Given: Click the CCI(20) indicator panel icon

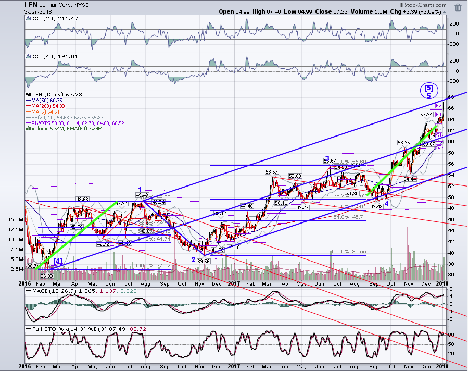Looking at the screenshot, I should (28, 18).
